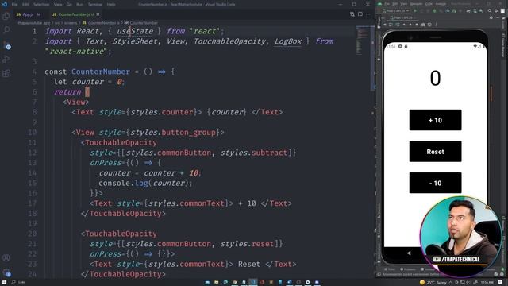Screen dimensions: 508x286
Task: Take emulator screenshot with camera icon
Action: point(423,25)
